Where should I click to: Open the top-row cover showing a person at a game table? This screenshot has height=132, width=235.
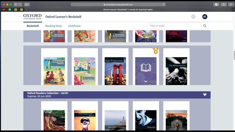click(146, 36)
